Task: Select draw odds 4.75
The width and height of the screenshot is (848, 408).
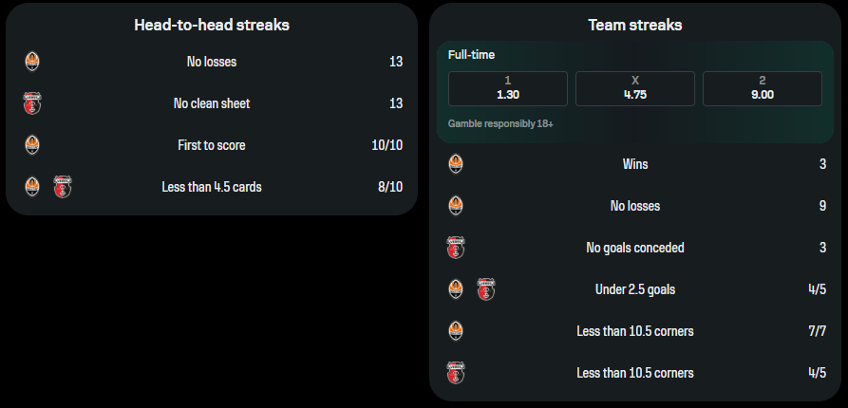Action: 635,88
